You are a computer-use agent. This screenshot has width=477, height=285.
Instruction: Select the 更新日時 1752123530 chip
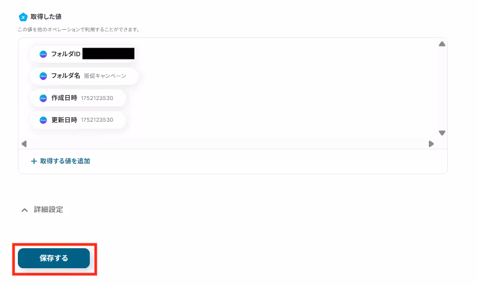(x=78, y=120)
